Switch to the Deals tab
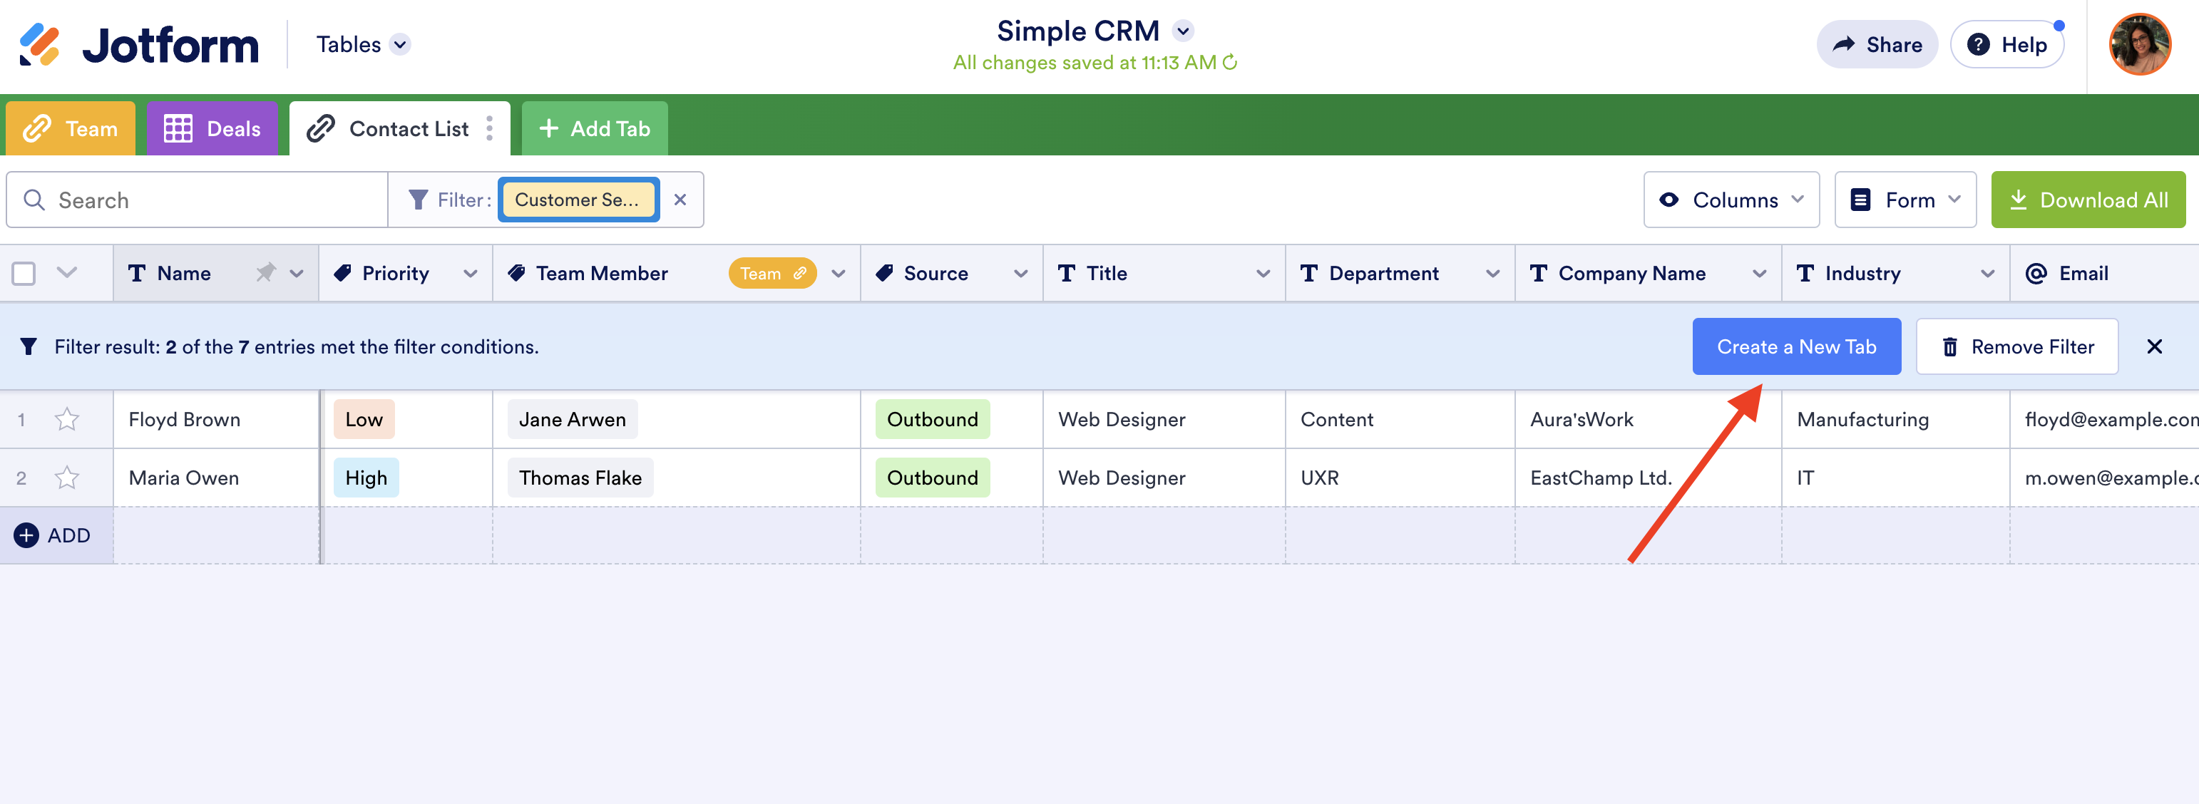 click(212, 129)
